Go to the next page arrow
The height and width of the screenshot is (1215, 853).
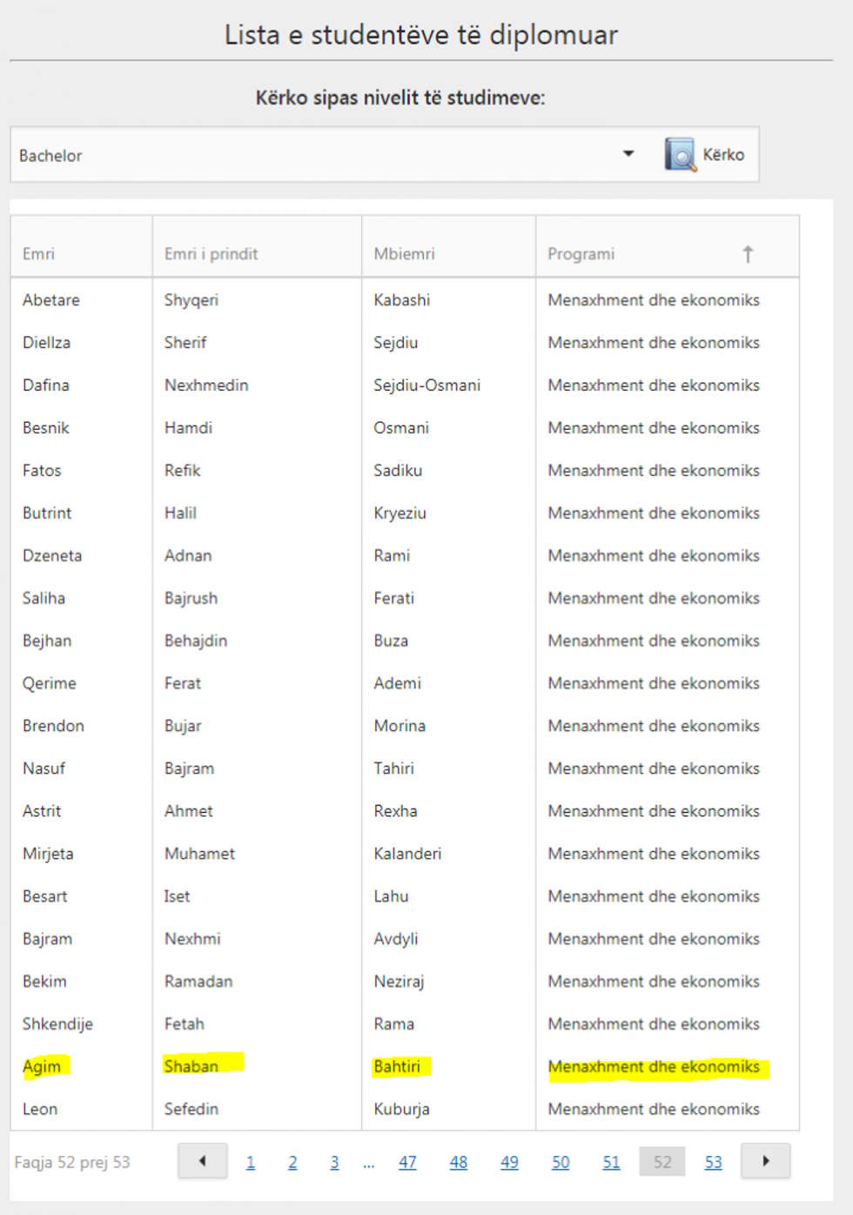click(765, 1161)
